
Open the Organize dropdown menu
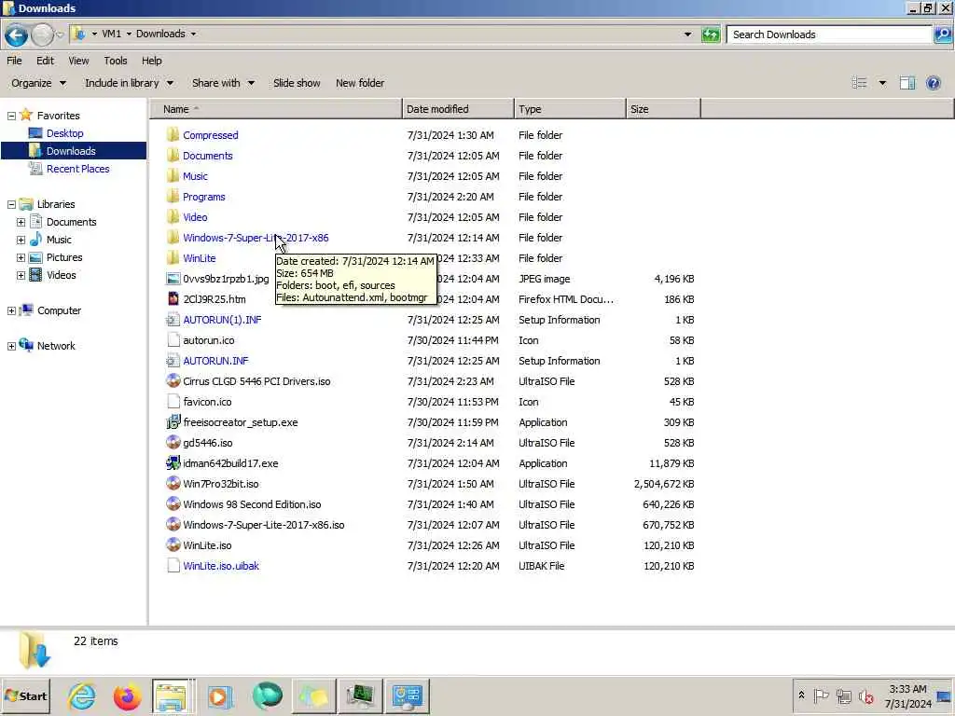pyautogui.click(x=39, y=83)
